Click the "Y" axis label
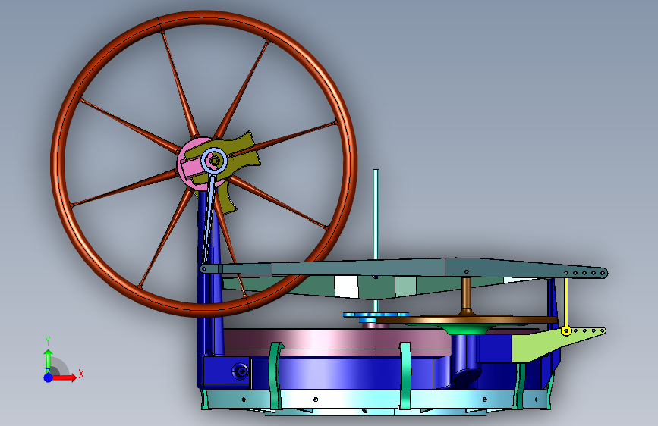The height and width of the screenshot is (426, 658). (x=47, y=341)
